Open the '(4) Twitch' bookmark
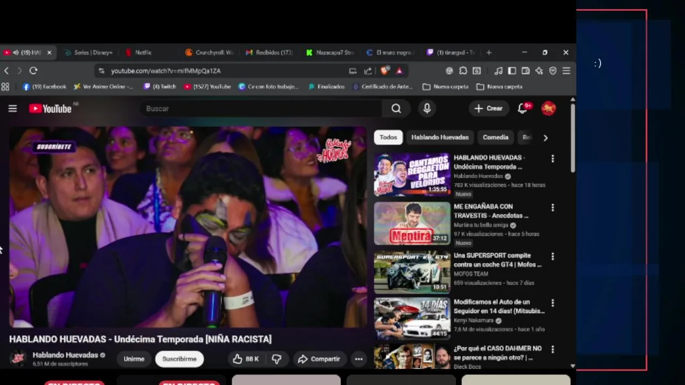The width and height of the screenshot is (685, 385). tap(159, 87)
